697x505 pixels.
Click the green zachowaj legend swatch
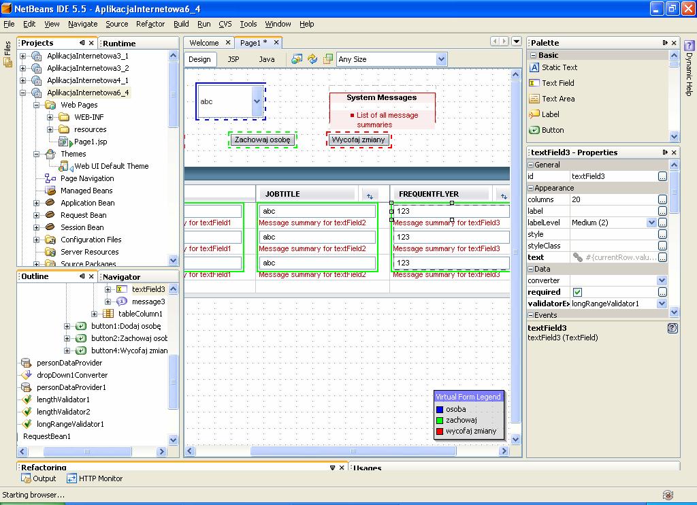point(440,420)
